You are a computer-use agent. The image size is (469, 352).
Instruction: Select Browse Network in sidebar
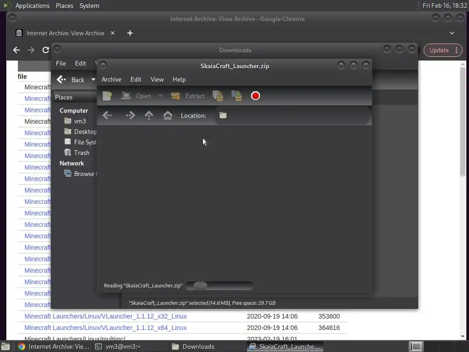tap(80, 174)
